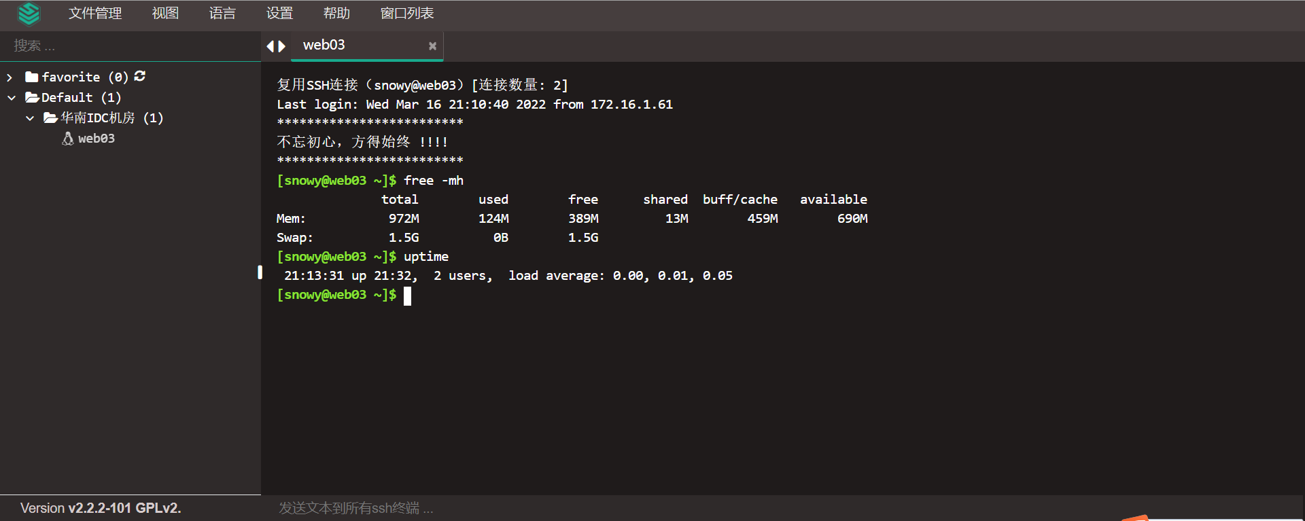Image resolution: width=1305 pixels, height=521 pixels.
Task: Expand the favorite folder chevron
Action: [10, 77]
